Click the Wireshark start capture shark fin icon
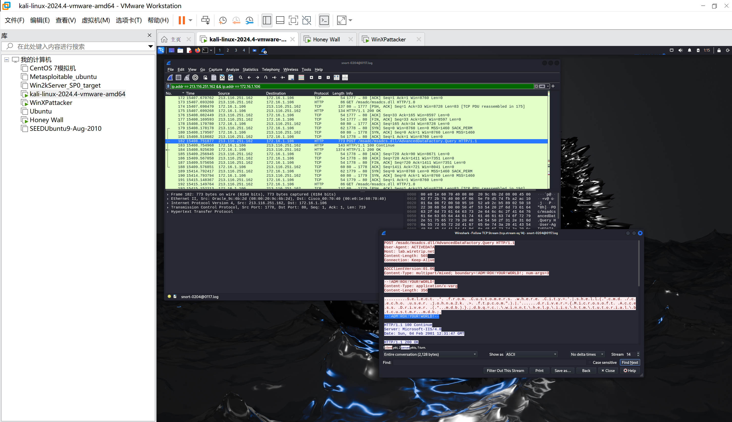The height and width of the screenshot is (422, 732). (170, 77)
